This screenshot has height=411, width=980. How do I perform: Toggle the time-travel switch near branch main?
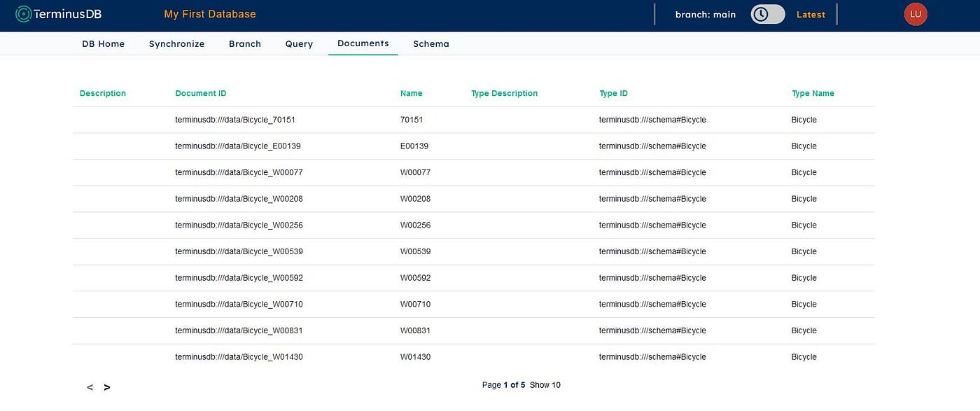(767, 13)
